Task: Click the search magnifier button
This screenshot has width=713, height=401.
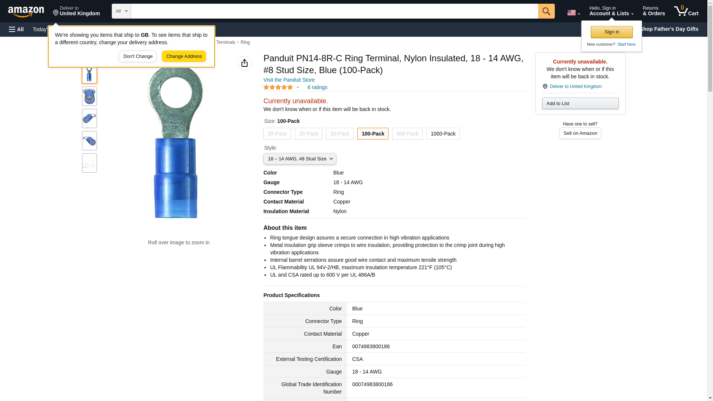Action: pyautogui.click(x=546, y=11)
